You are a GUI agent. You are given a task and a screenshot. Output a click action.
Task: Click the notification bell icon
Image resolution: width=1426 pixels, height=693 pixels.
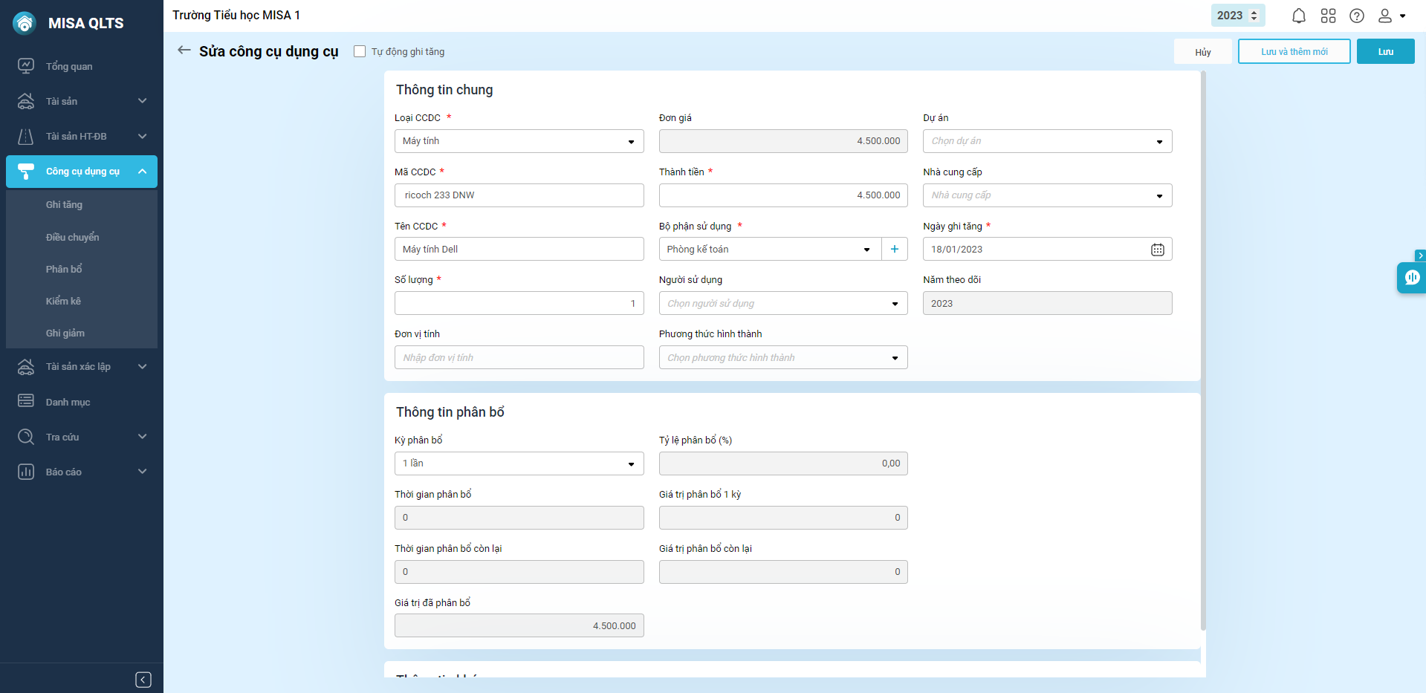(1298, 16)
